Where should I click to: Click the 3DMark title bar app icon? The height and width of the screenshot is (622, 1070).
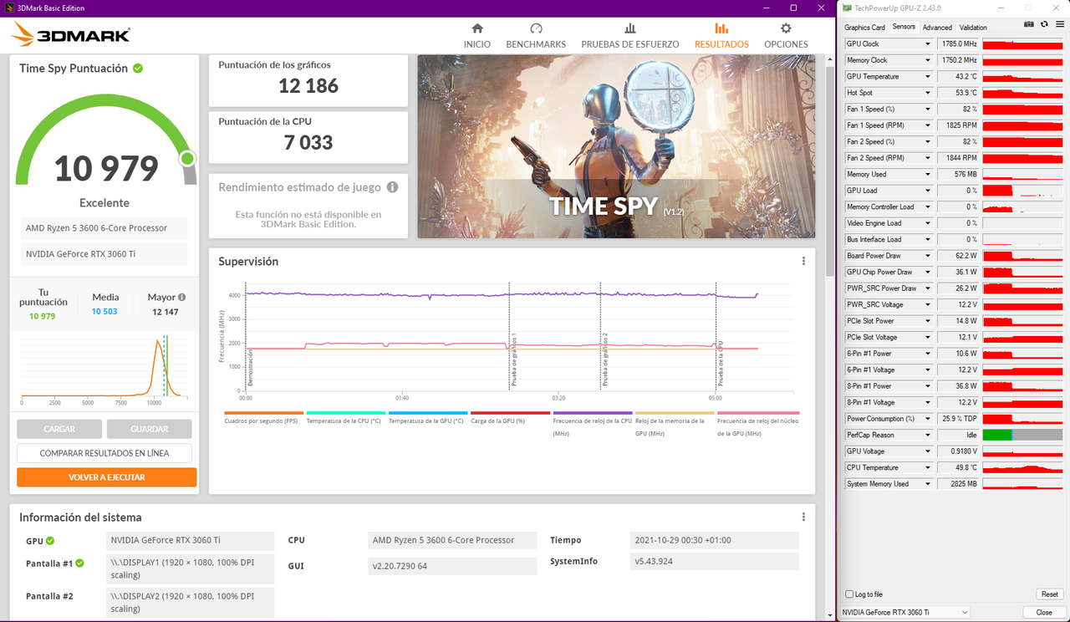pyautogui.click(x=8, y=8)
